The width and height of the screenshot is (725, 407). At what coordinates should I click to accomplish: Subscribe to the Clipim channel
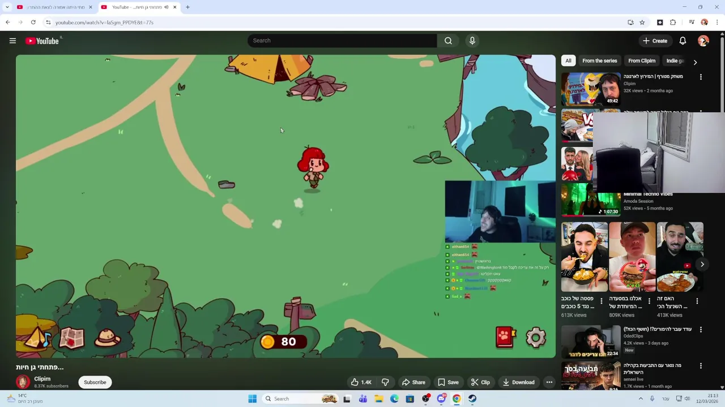click(x=95, y=382)
